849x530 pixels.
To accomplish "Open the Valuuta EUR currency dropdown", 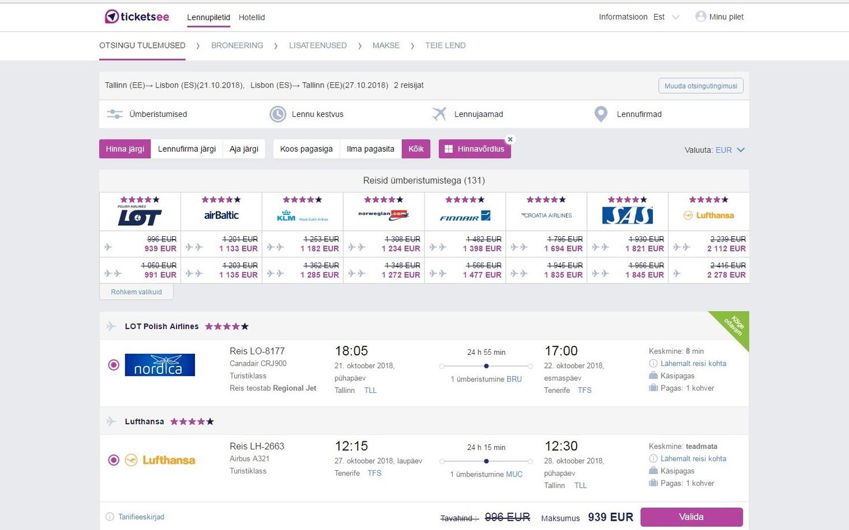I will pyautogui.click(x=730, y=150).
